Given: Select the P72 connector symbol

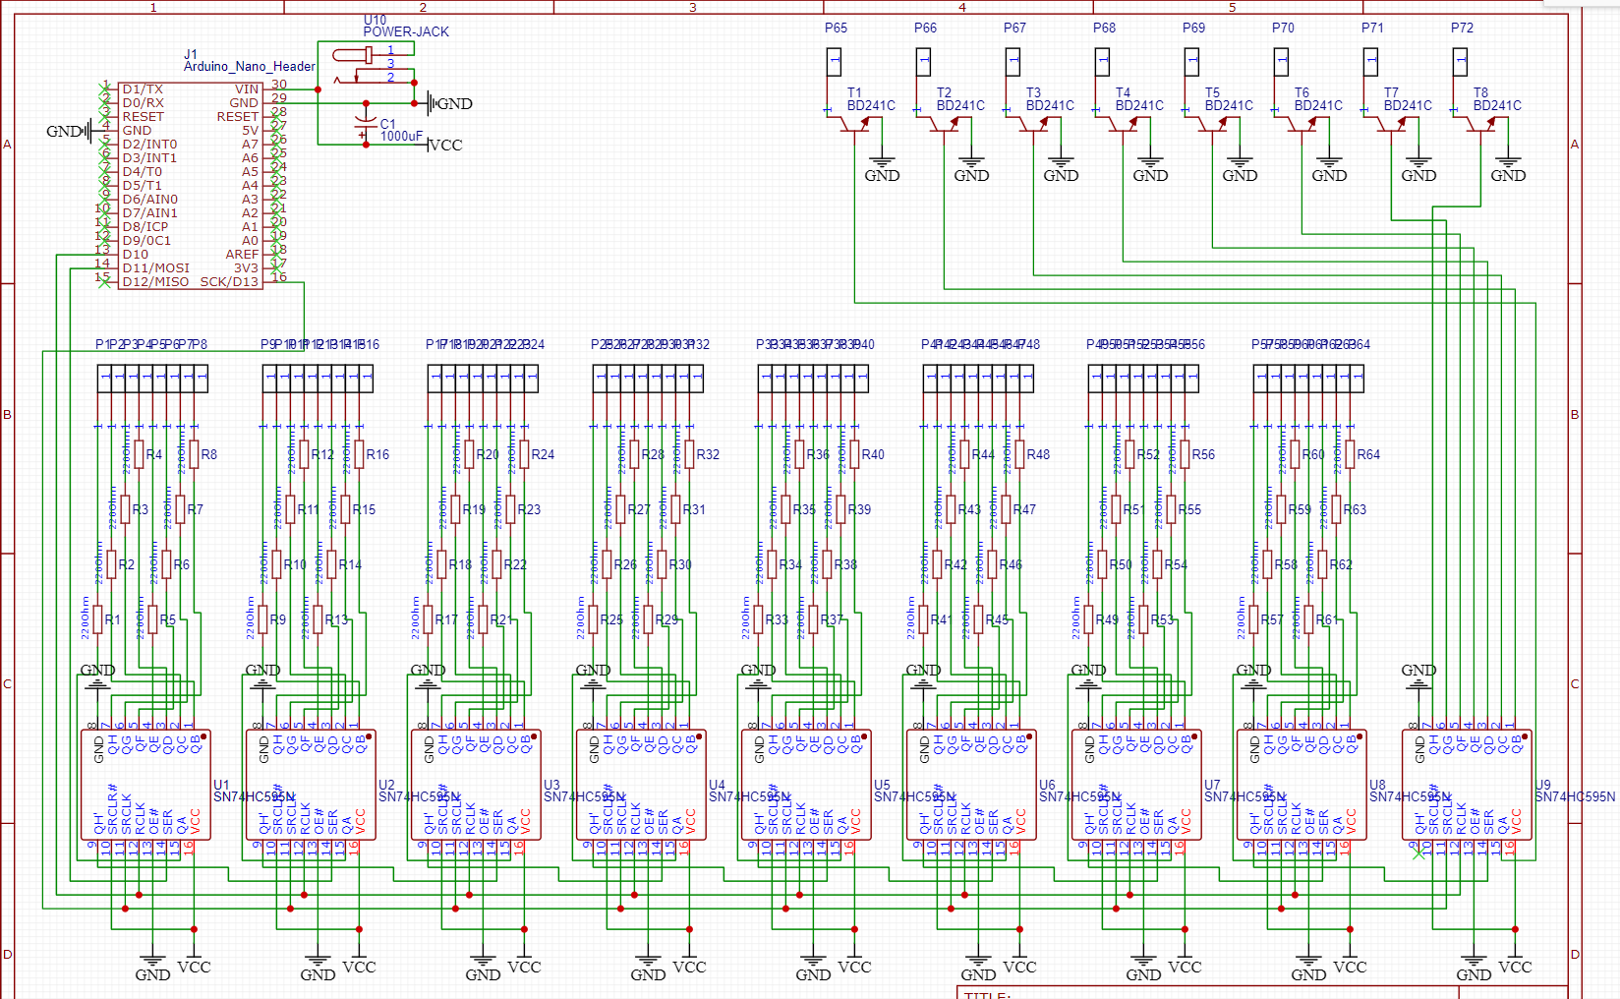Looking at the screenshot, I should coord(1462,61).
